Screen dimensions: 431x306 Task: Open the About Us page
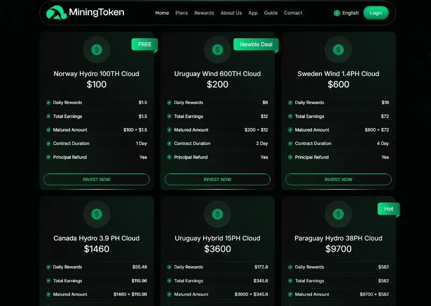pyautogui.click(x=231, y=13)
